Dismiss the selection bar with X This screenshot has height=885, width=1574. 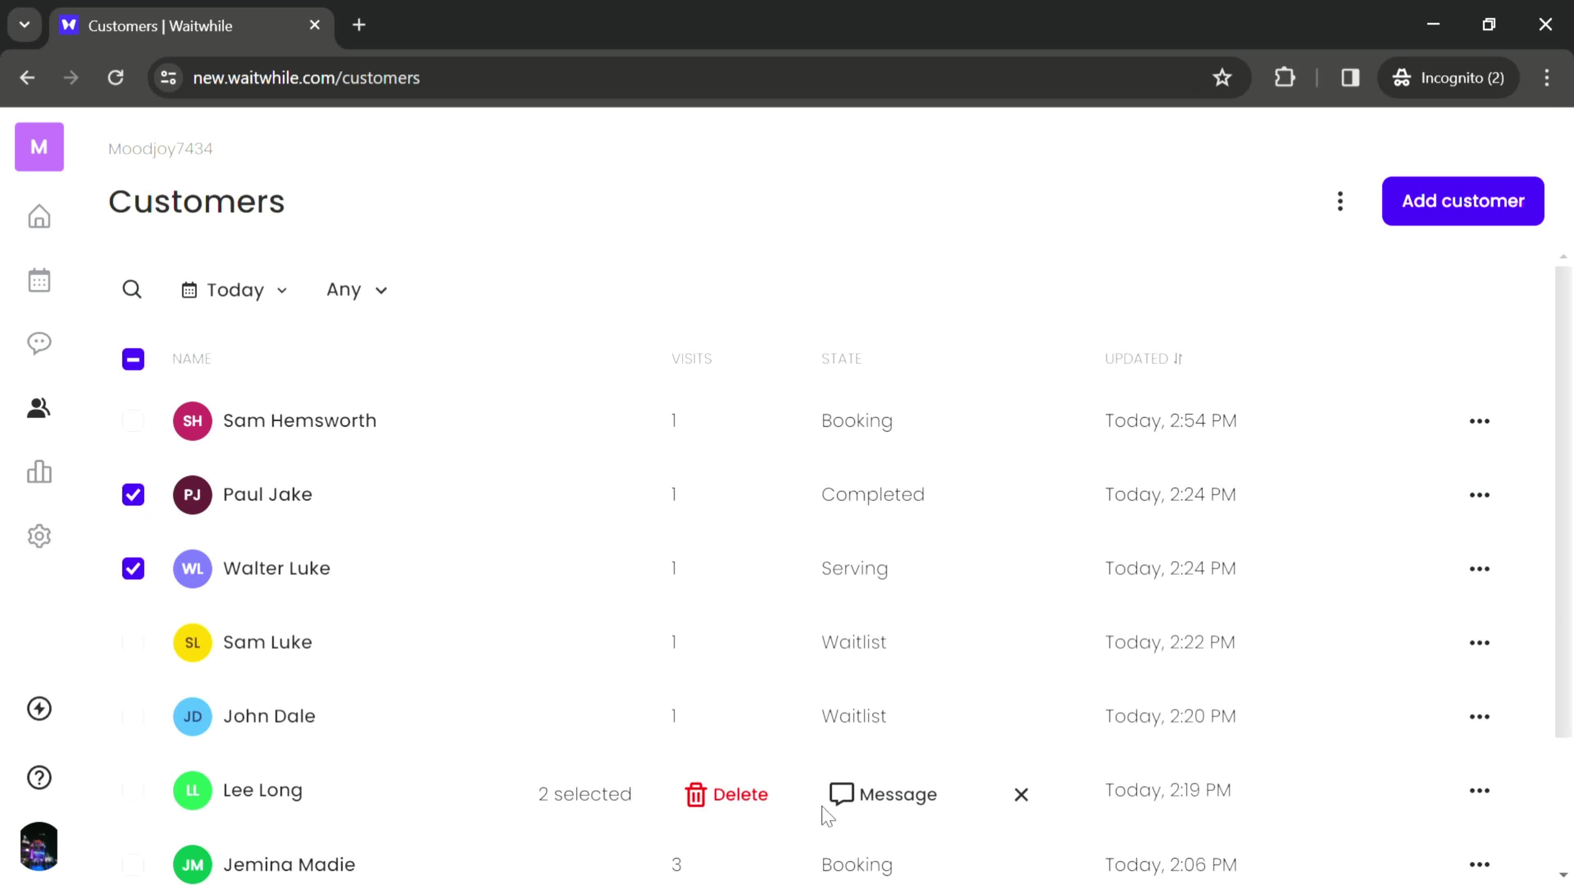1021,794
